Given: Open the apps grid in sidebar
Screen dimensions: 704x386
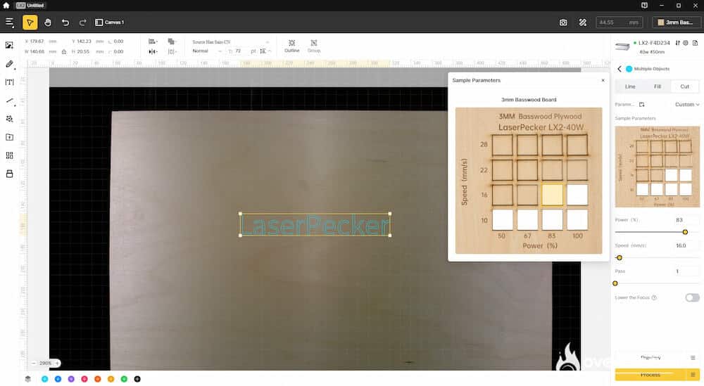Looking at the screenshot, I should pos(9,155).
